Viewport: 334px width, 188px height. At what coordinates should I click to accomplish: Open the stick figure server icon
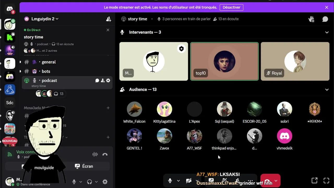[10, 63]
